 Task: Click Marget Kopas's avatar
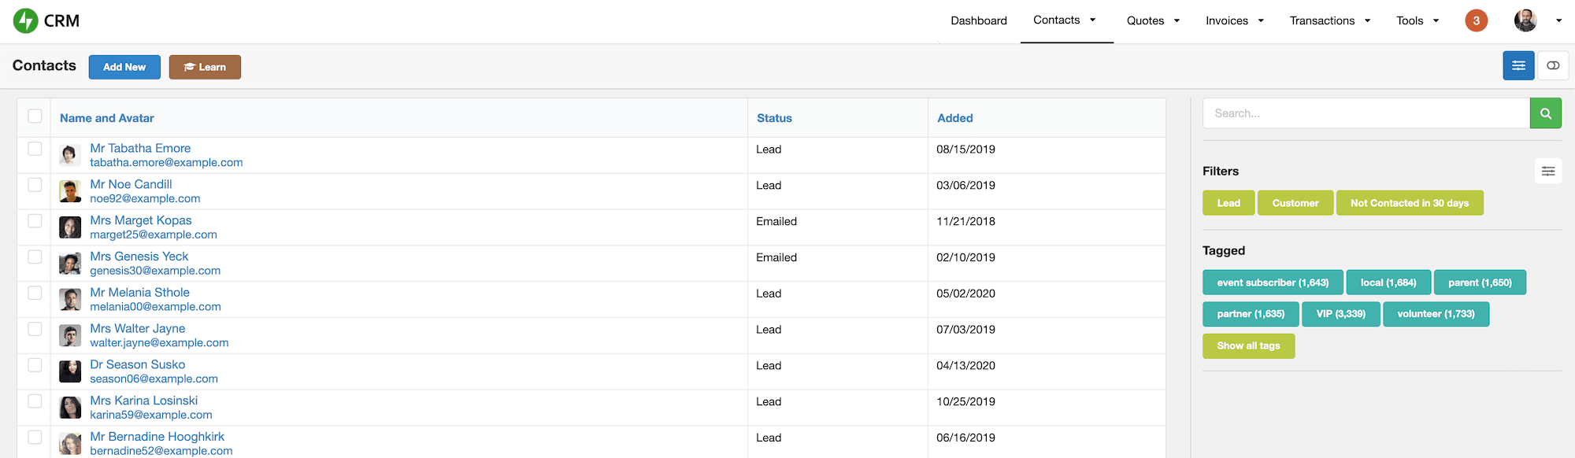[x=70, y=227]
